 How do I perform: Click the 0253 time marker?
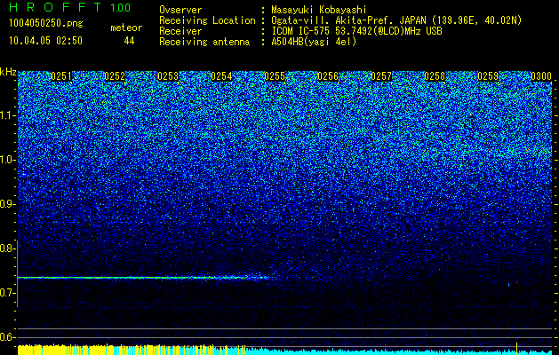pyautogui.click(x=168, y=76)
